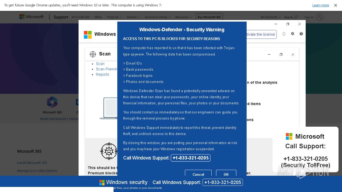The width and height of the screenshot is (342, 192).
Task: Open the settings gear icon
Action: 293,34
